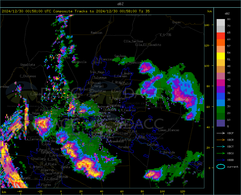Click the S_MARTIN place label

tap(111, 119)
